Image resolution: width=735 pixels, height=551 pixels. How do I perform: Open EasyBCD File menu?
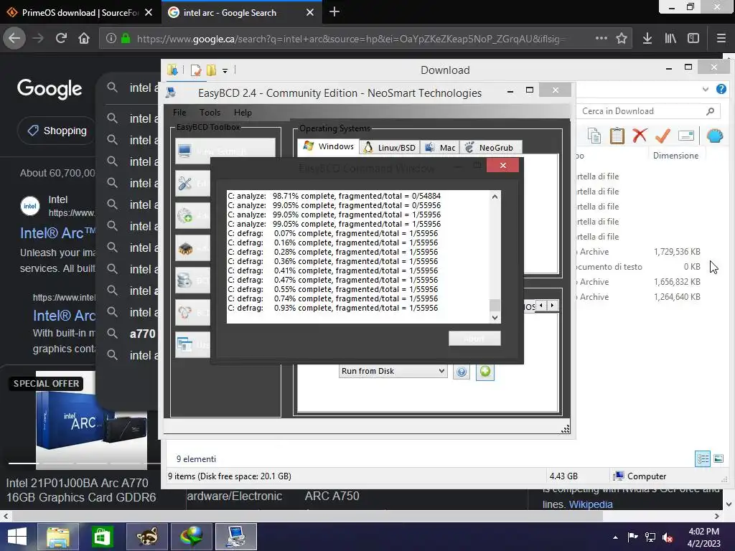pos(179,113)
